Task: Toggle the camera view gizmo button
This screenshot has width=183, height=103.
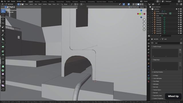Action: 144,26
